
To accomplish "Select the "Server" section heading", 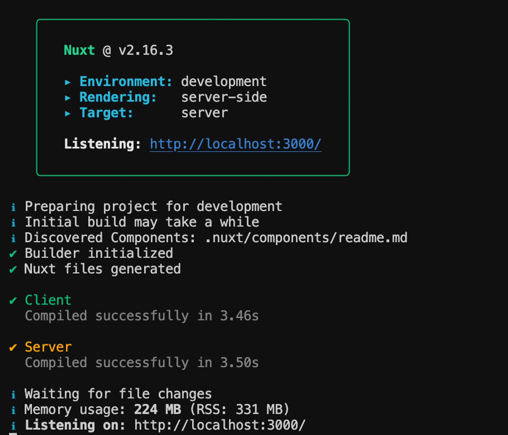I will click(48, 347).
